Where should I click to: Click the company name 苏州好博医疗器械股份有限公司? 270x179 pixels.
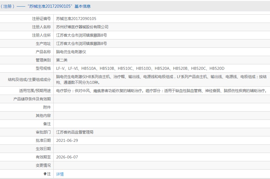(82, 27)
